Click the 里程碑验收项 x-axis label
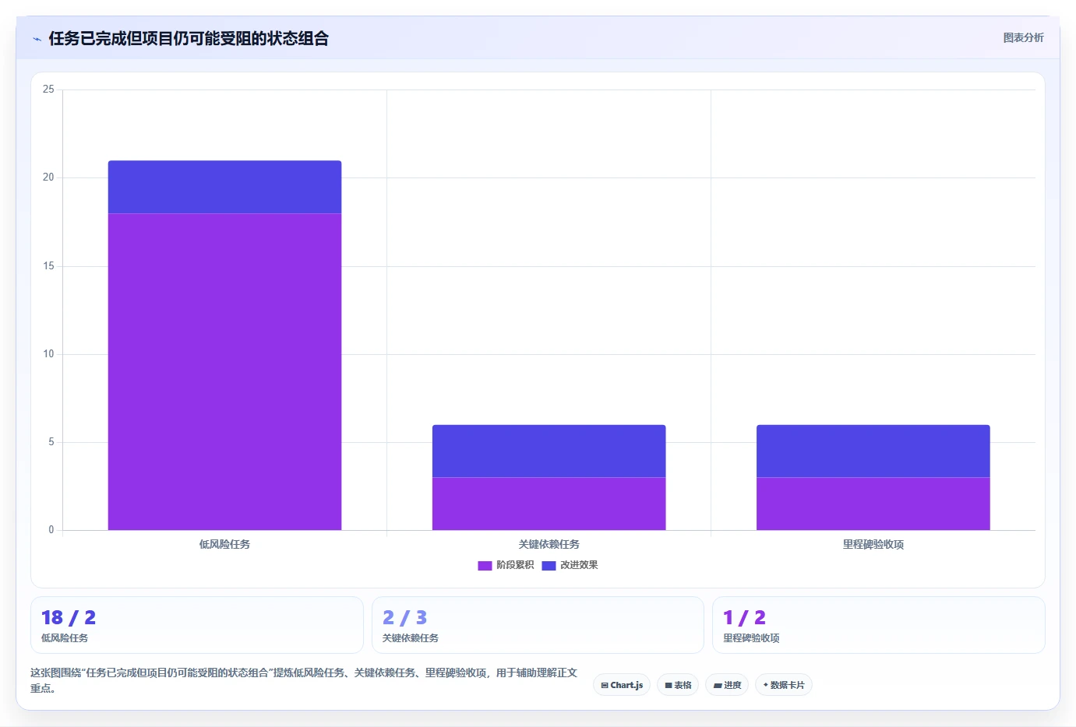Screen dimensions: 1076x727 click(873, 544)
